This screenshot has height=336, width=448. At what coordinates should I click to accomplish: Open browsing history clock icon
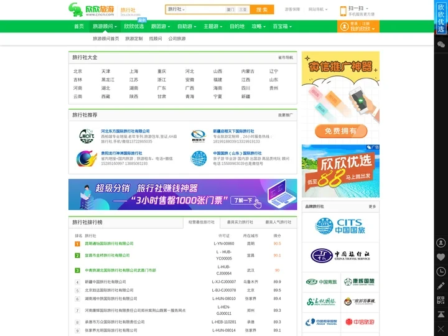(x=441, y=271)
